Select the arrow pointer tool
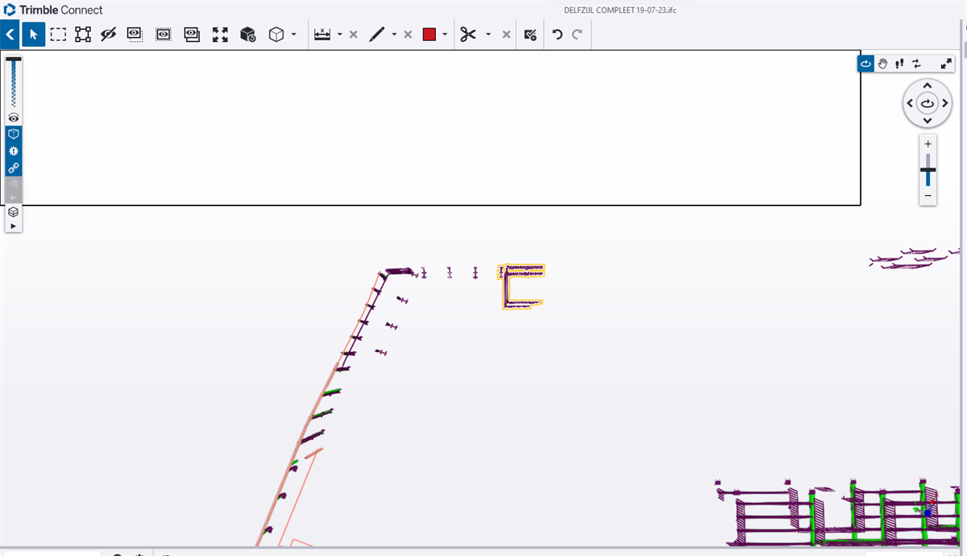Image resolution: width=967 pixels, height=556 pixels. [x=33, y=35]
